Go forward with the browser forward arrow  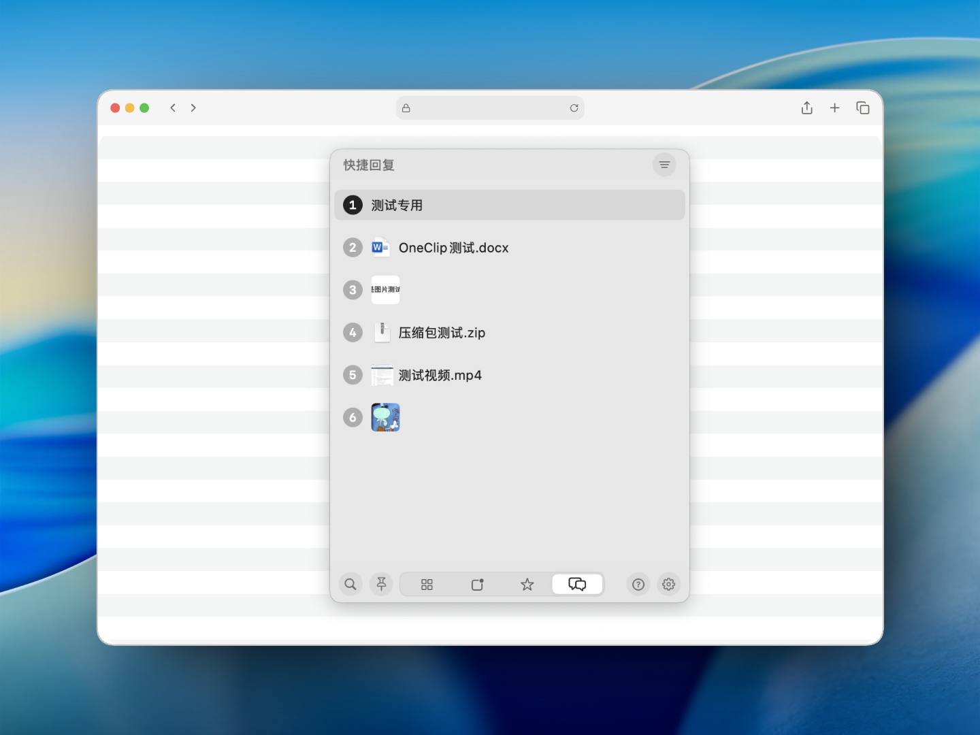193,108
